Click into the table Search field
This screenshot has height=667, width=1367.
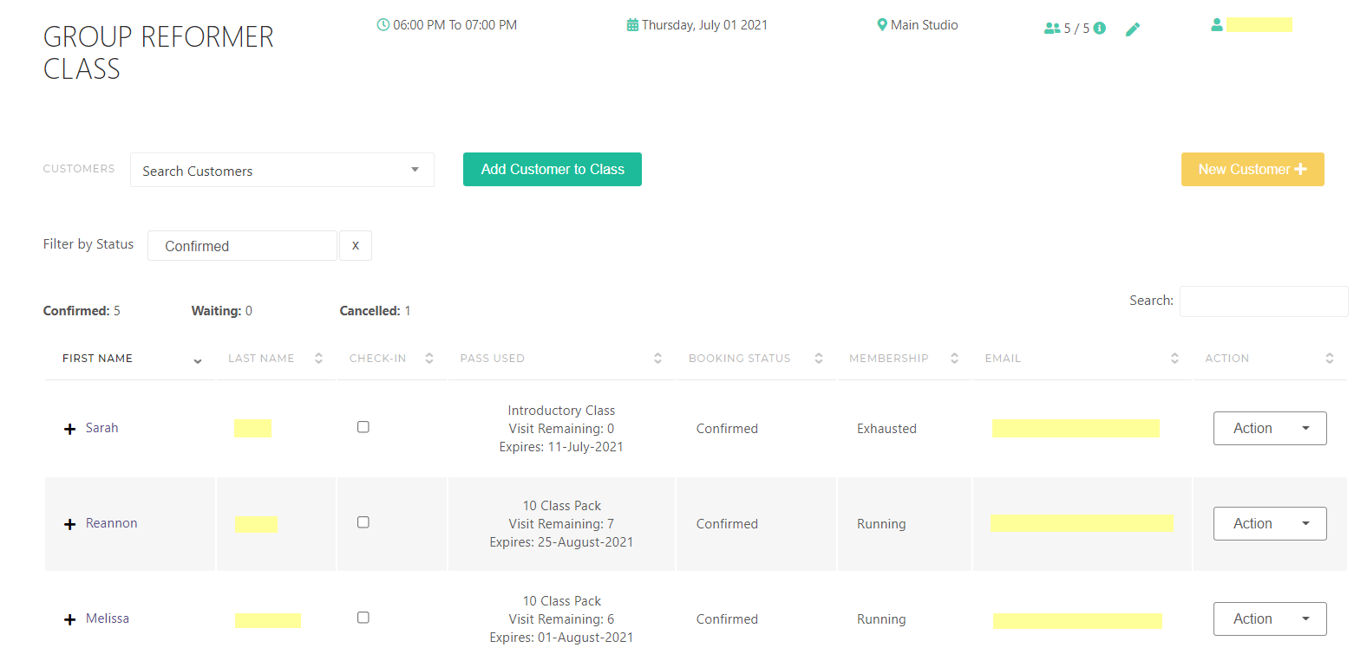click(x=1263, y=301)
